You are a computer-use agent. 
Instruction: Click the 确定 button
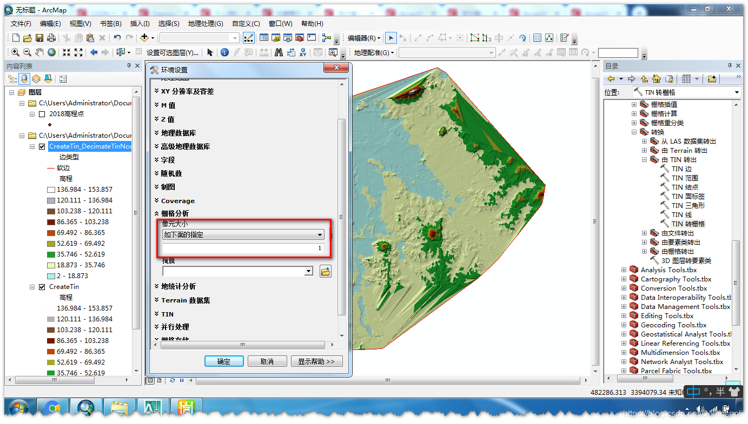point(224,361)
